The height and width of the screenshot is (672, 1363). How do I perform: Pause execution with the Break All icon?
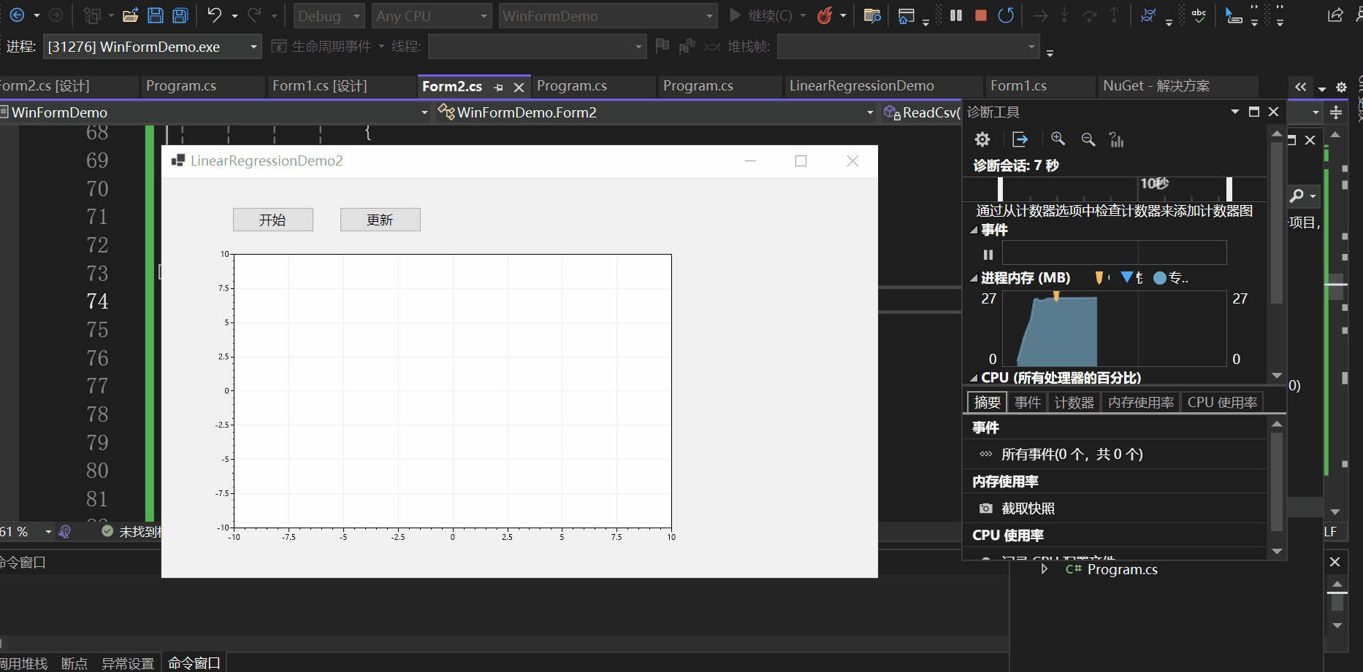(956, 15)
